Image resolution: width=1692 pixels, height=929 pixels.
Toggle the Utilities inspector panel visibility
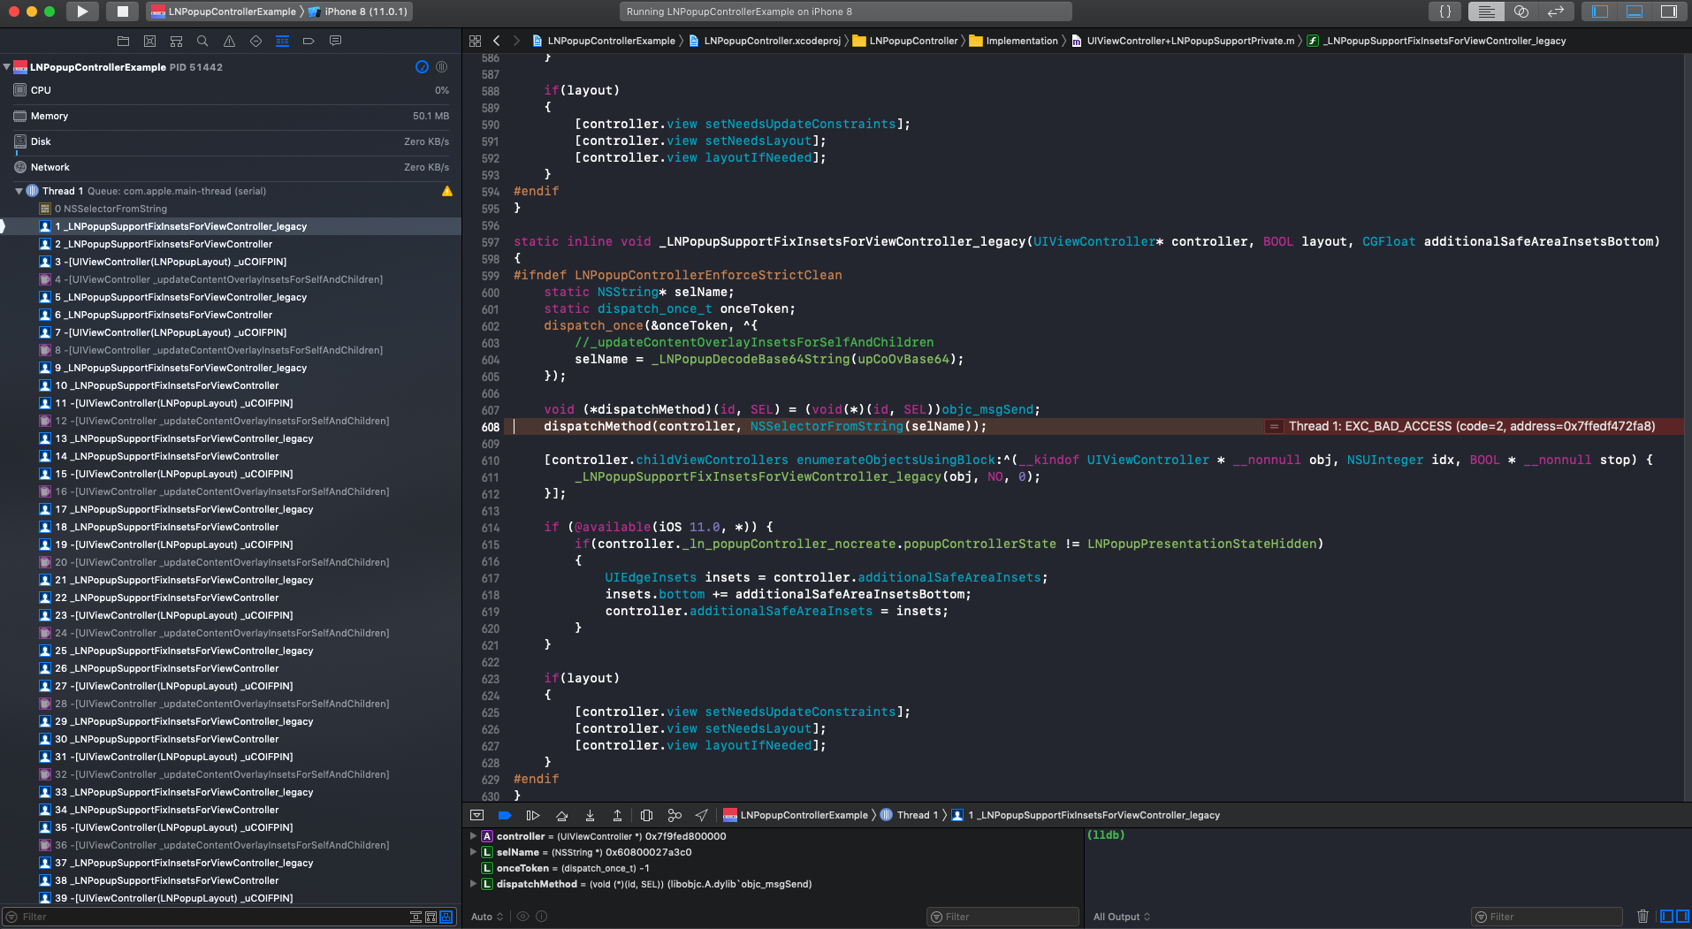1669,11
